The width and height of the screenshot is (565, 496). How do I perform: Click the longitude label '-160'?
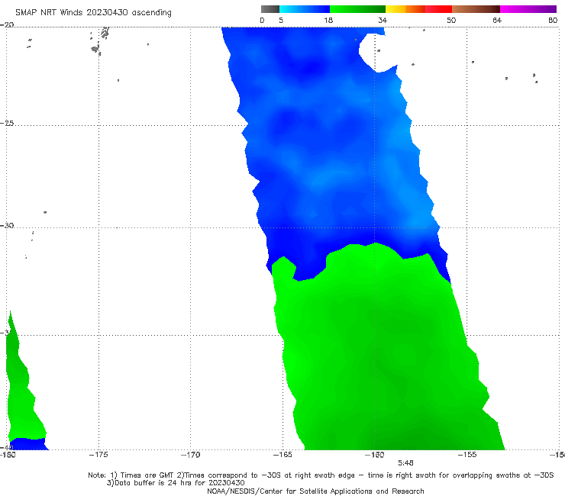375,455
